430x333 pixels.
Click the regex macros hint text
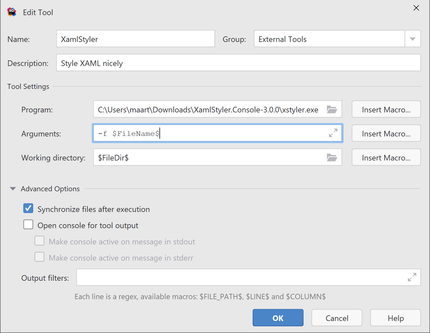pyautogui.click(x=200, y=297)
